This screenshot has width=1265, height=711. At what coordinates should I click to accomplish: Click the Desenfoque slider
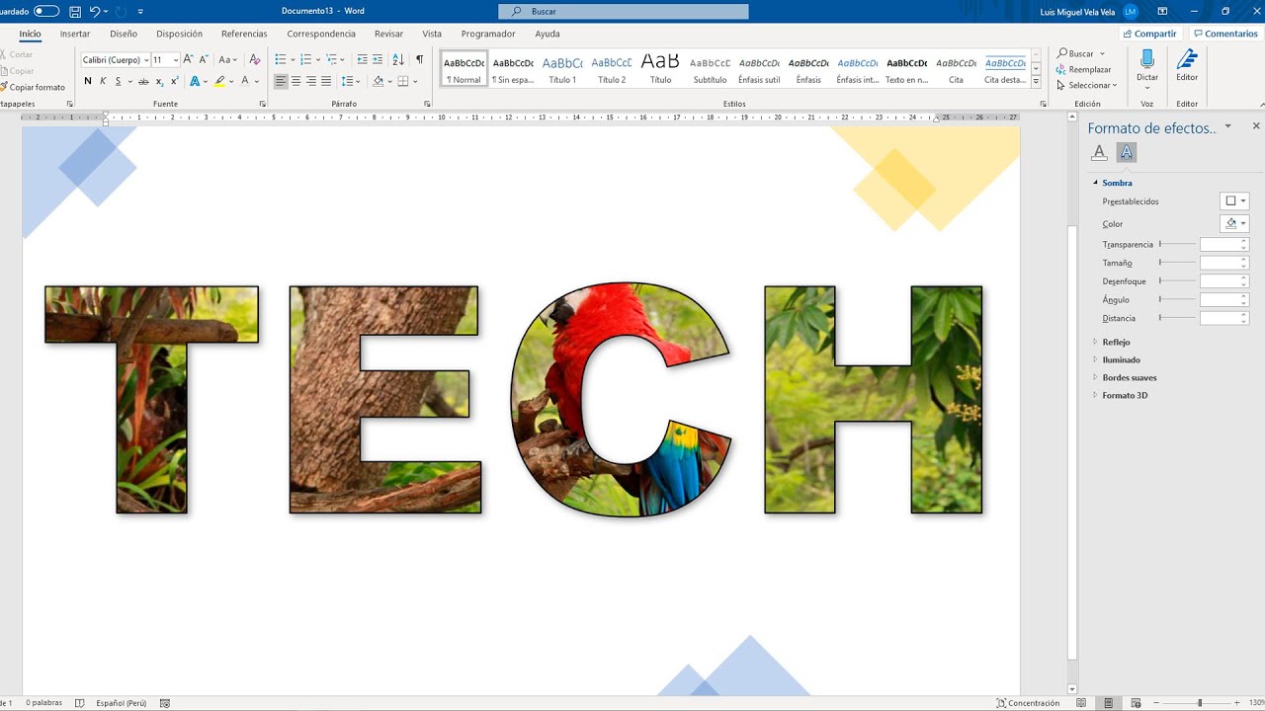[x=1177, y=281]
